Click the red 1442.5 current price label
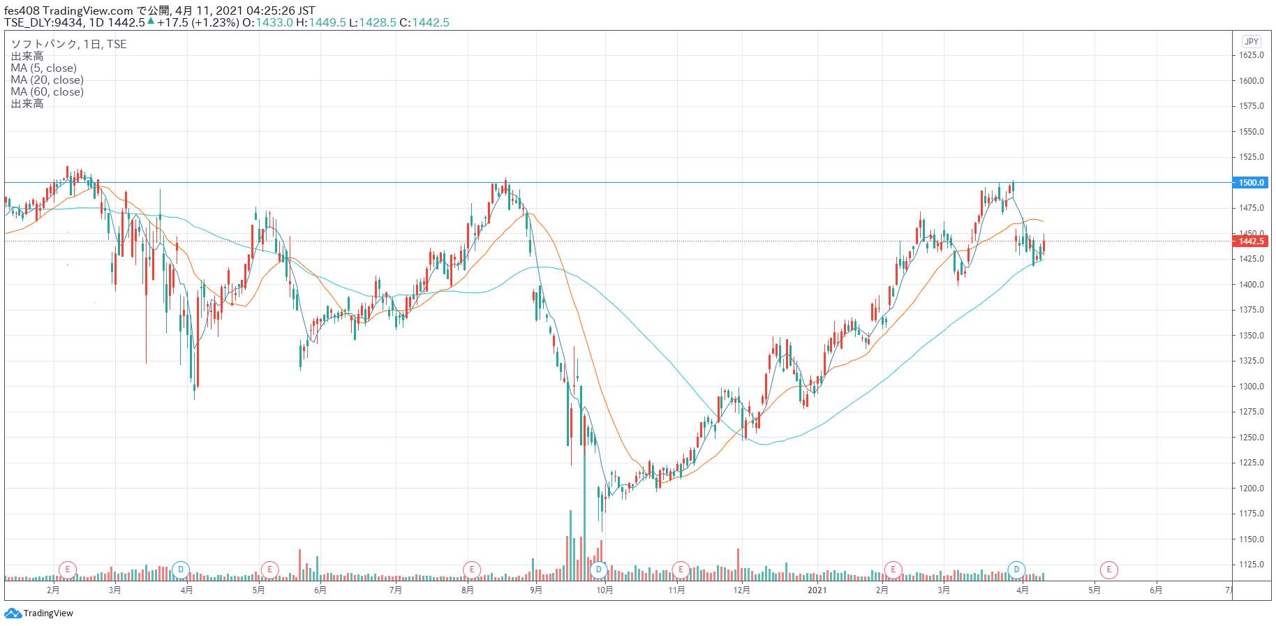 1251,241
